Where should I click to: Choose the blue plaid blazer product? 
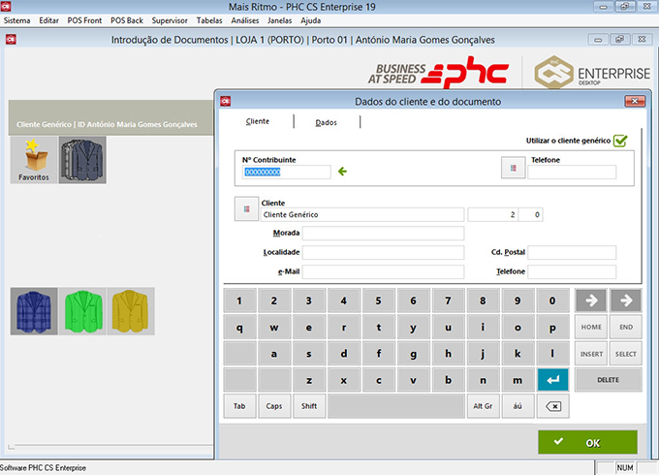pos(34,311)
